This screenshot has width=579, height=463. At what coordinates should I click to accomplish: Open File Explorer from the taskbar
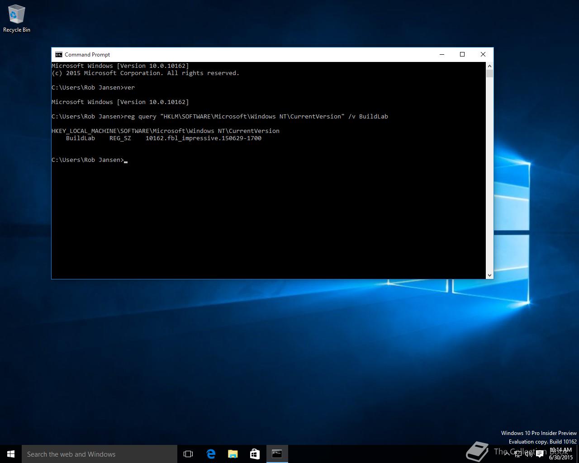pos(233,454)
